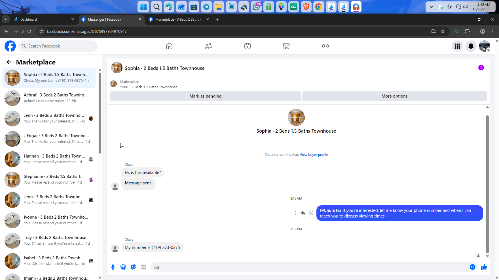Open WhatsApp from the taskbar
499x280 pixels.
(257, 7)
